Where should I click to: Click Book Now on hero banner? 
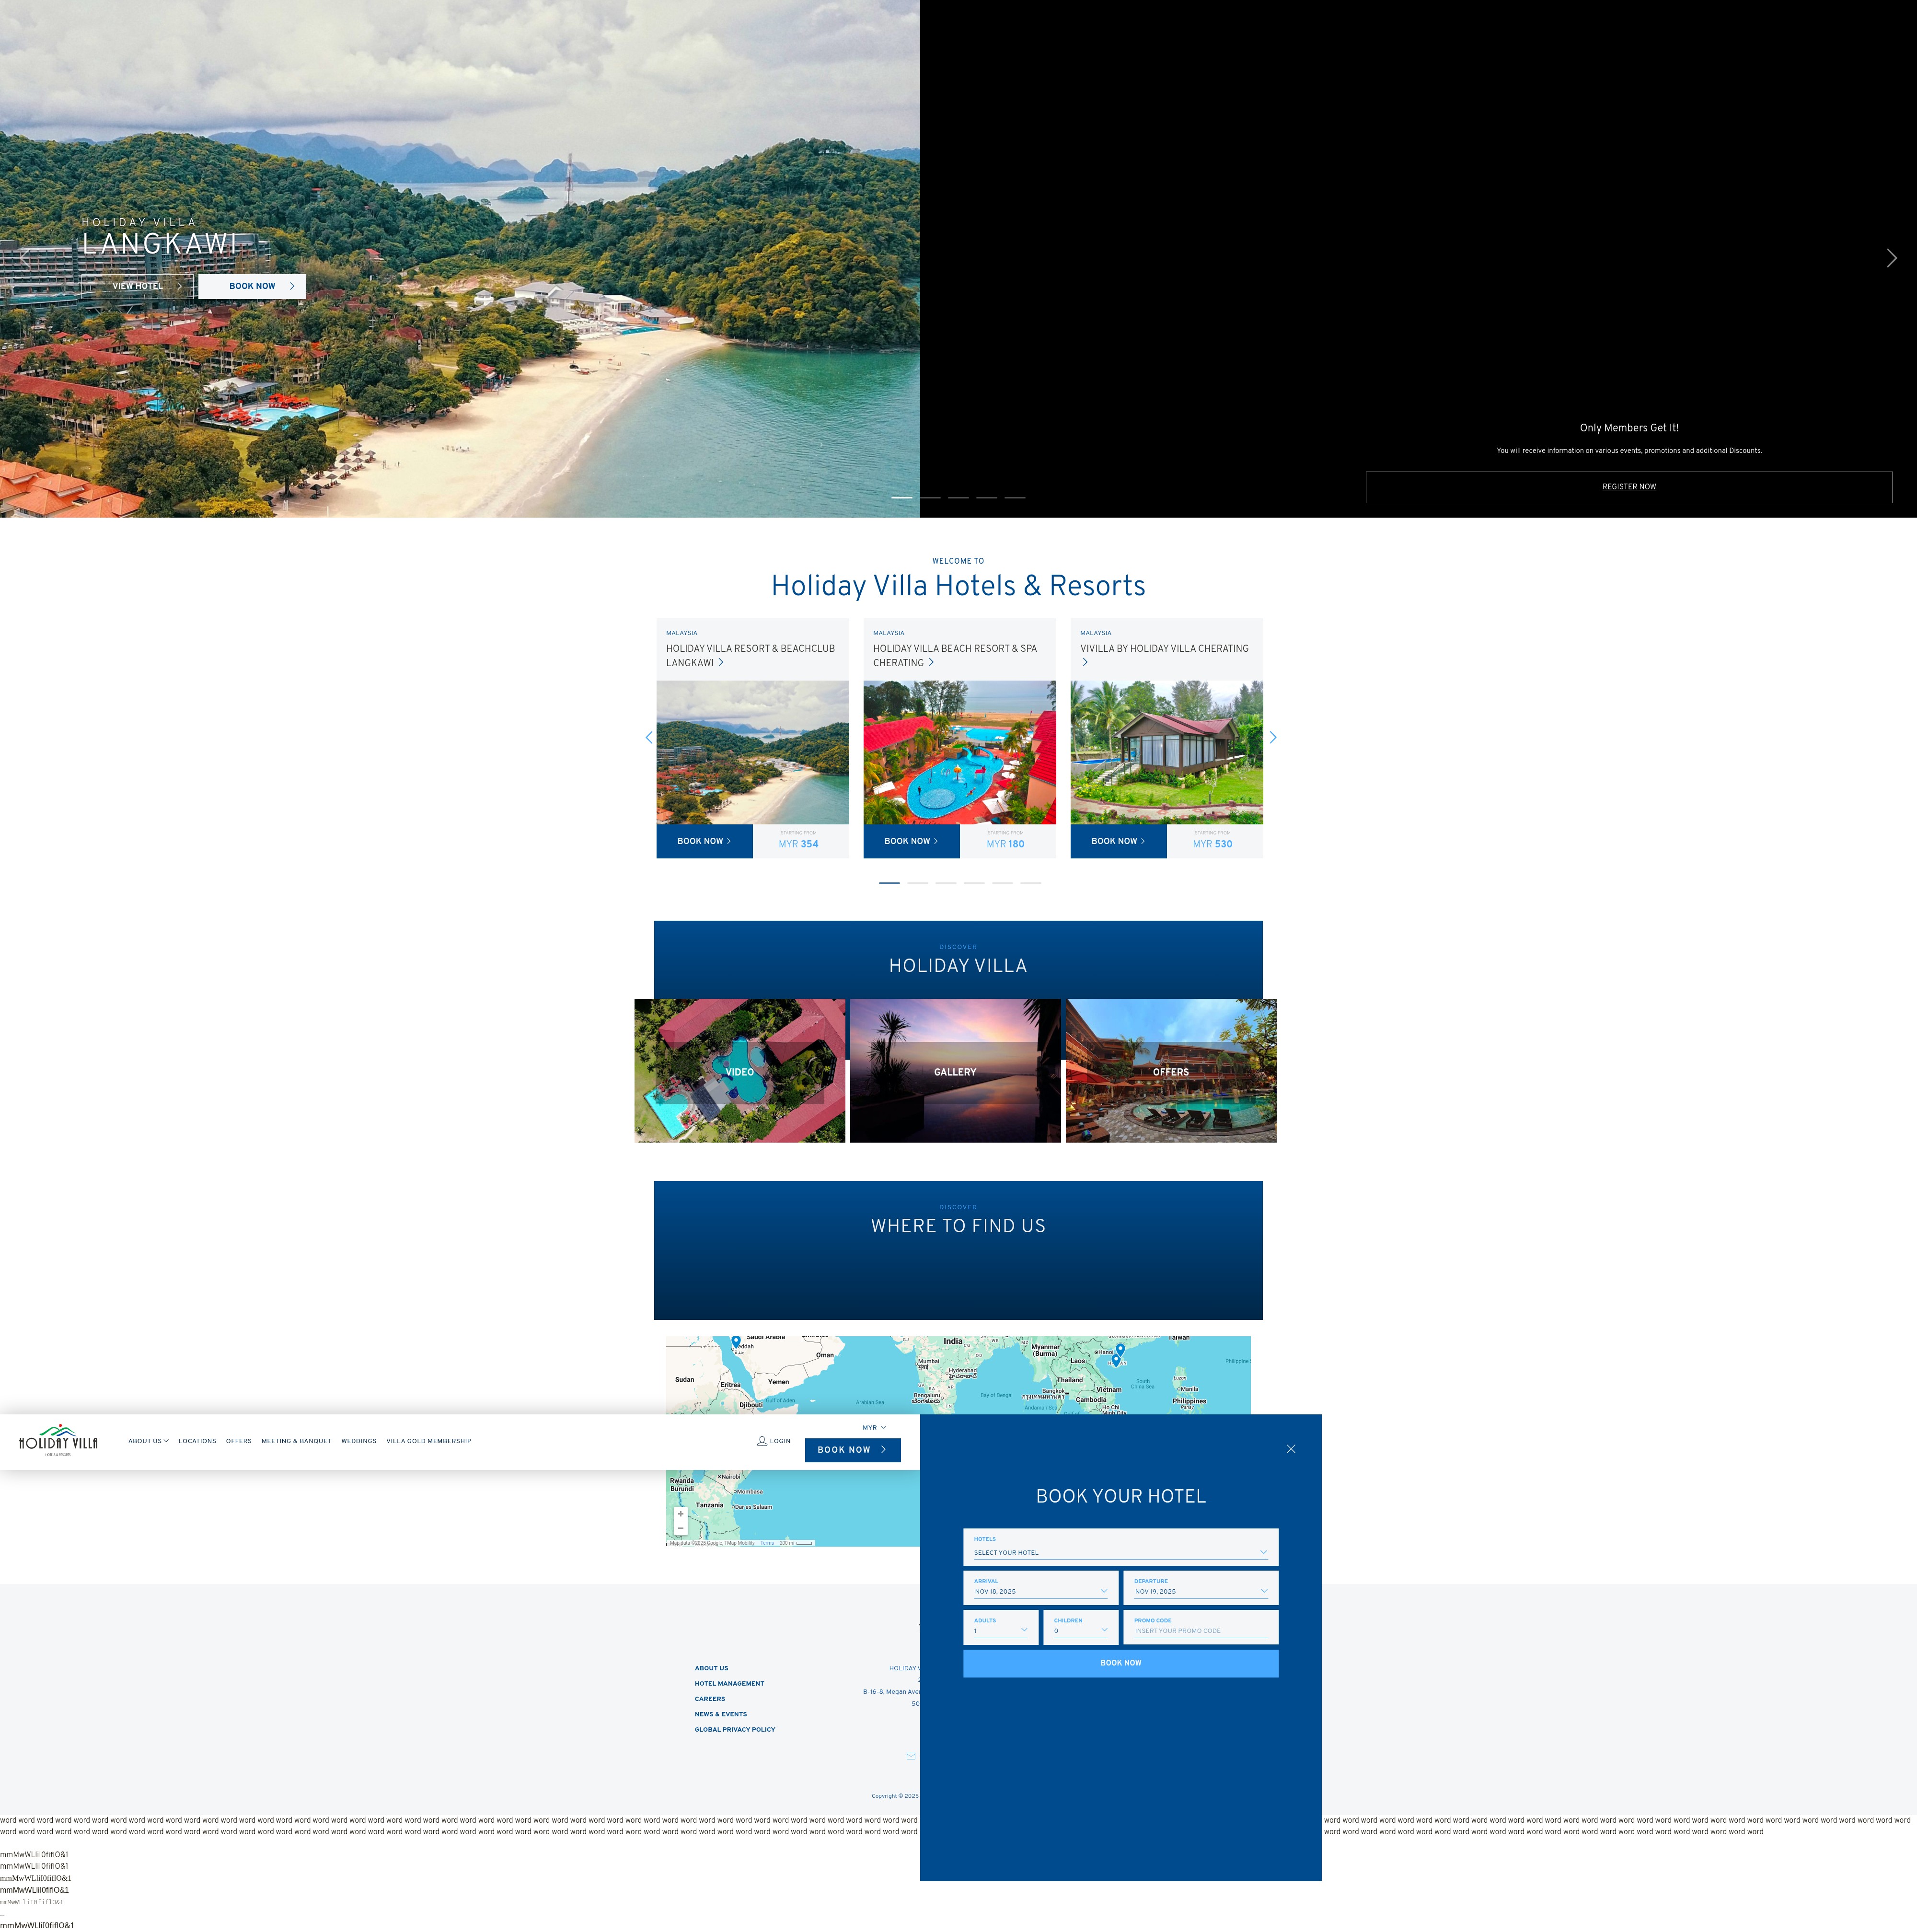point(252,286)
